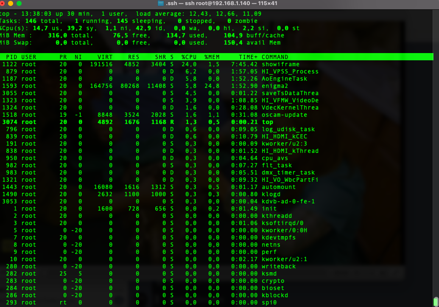Image resolution: width=439 pixels, height=307 pixels.
Task: Click the bold highlighted top process
Action: (267, 122)
